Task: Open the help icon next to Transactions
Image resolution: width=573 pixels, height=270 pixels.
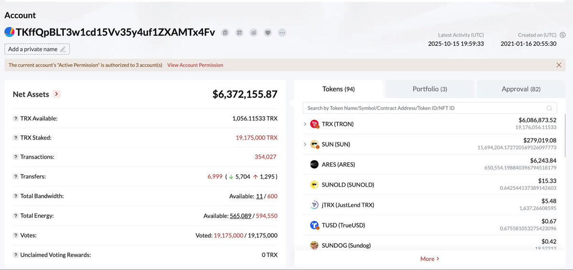Action: click(x=15, y=157)
